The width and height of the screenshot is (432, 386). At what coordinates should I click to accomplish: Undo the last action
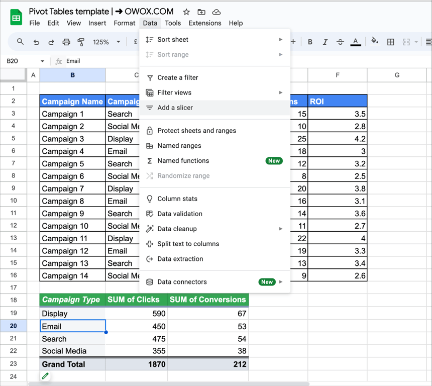(36, 42)
